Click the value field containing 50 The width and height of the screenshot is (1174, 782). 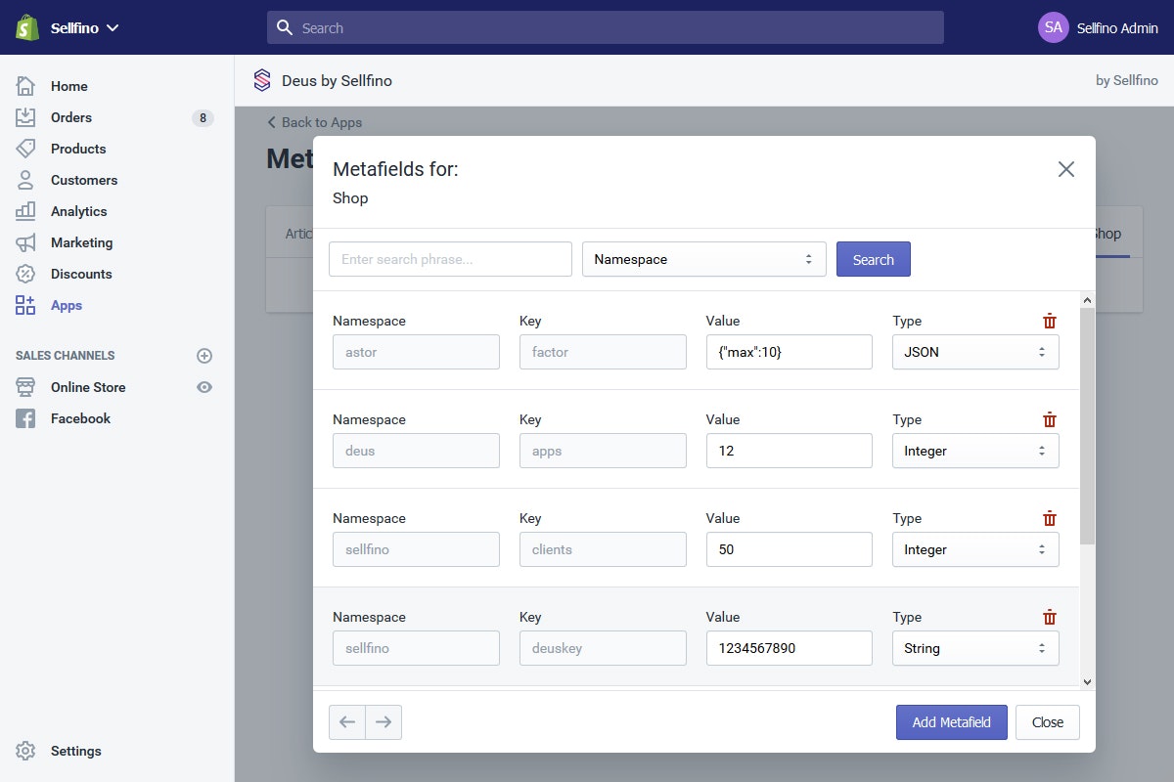click(789, 549)
